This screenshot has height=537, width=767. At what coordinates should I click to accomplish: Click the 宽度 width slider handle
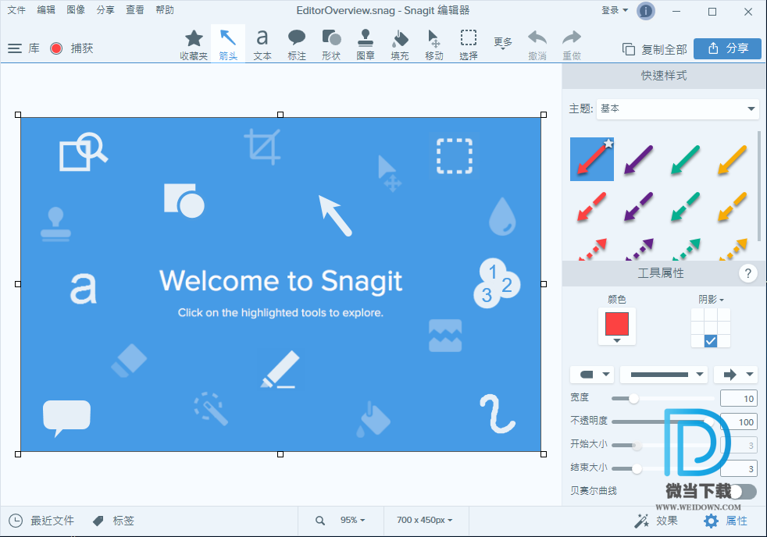(633, 399)
